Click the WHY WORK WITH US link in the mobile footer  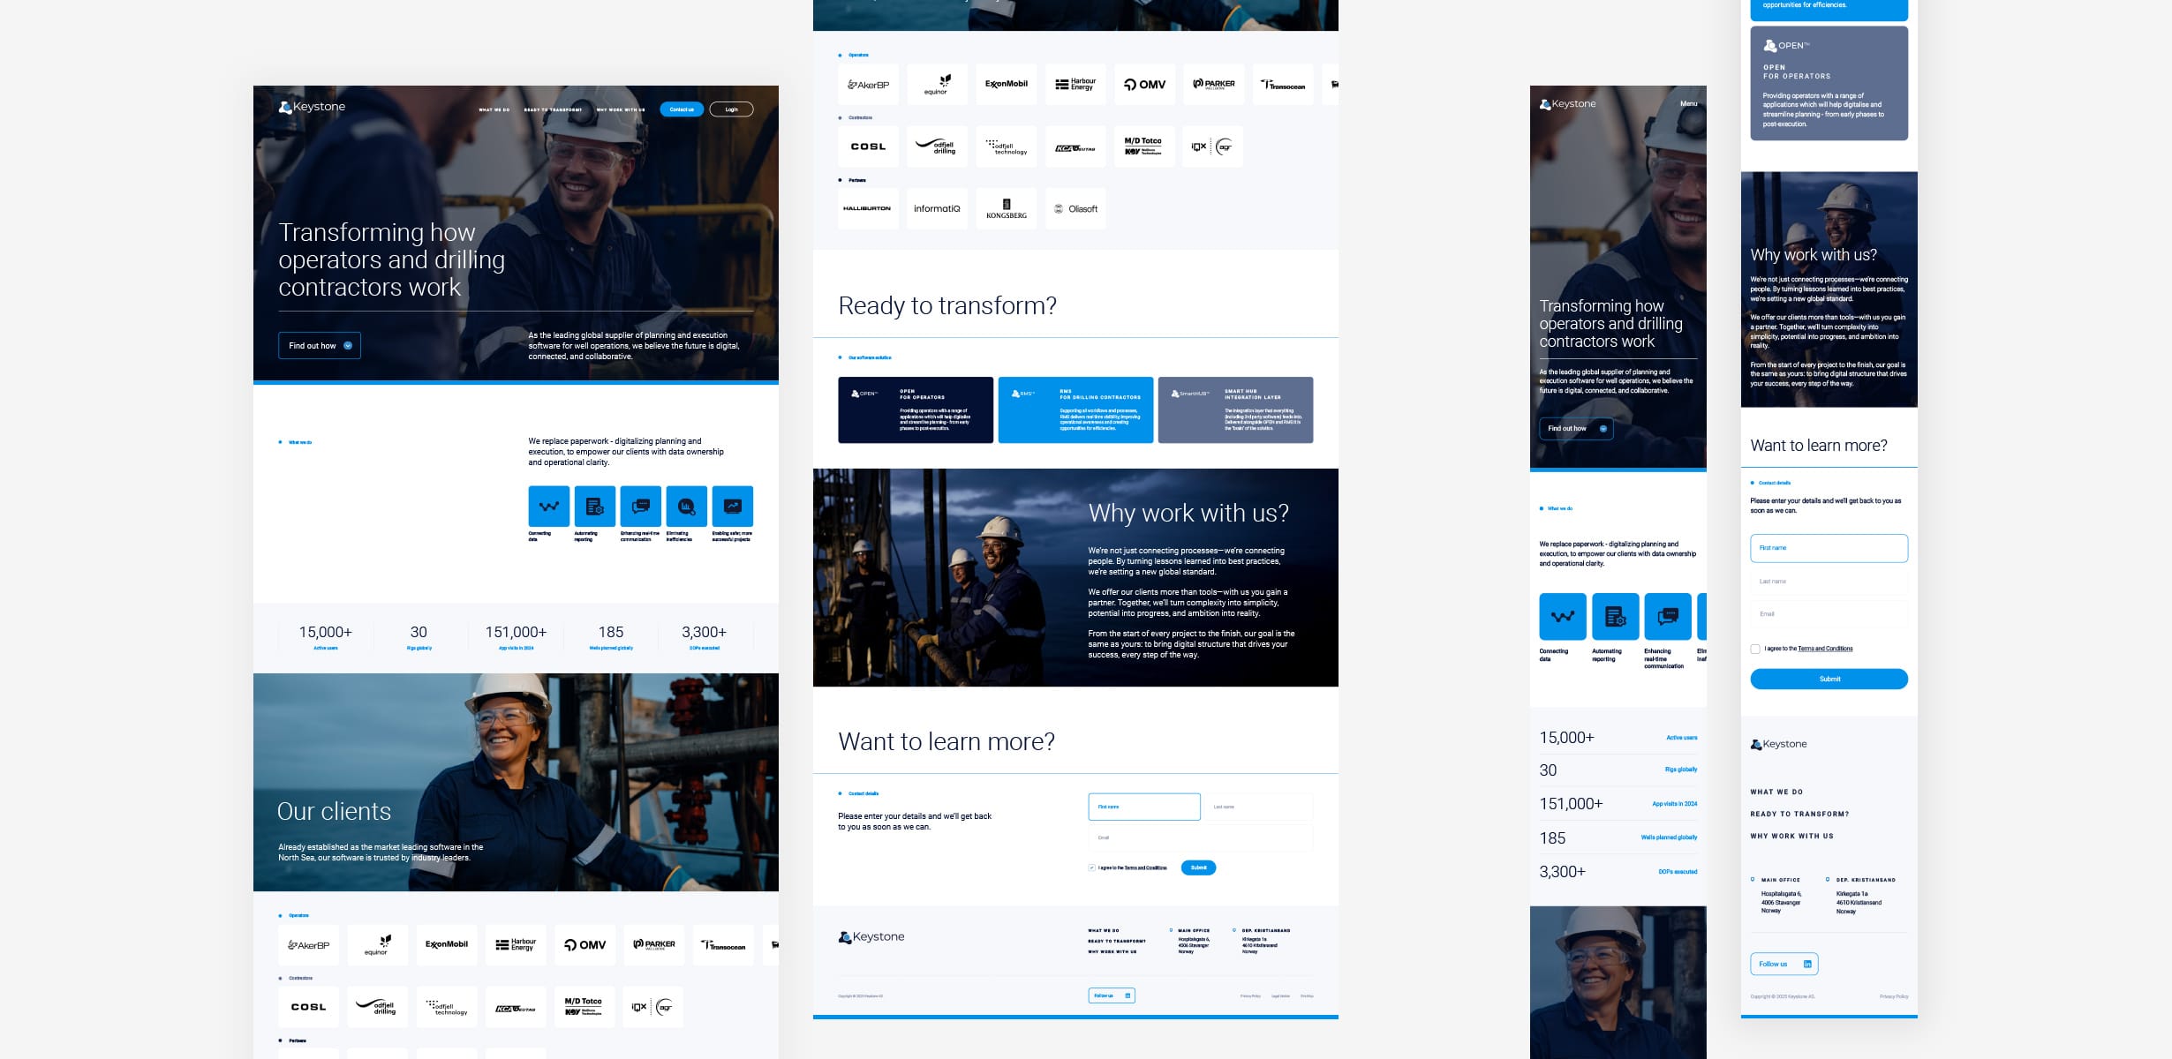(1791, 836)
